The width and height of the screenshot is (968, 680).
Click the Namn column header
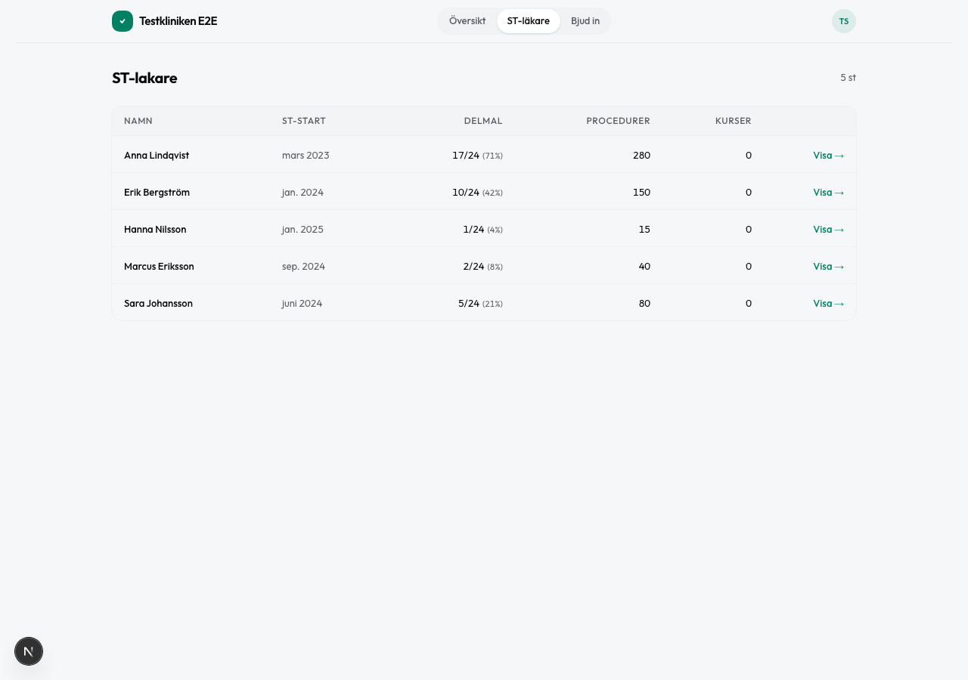138,121
